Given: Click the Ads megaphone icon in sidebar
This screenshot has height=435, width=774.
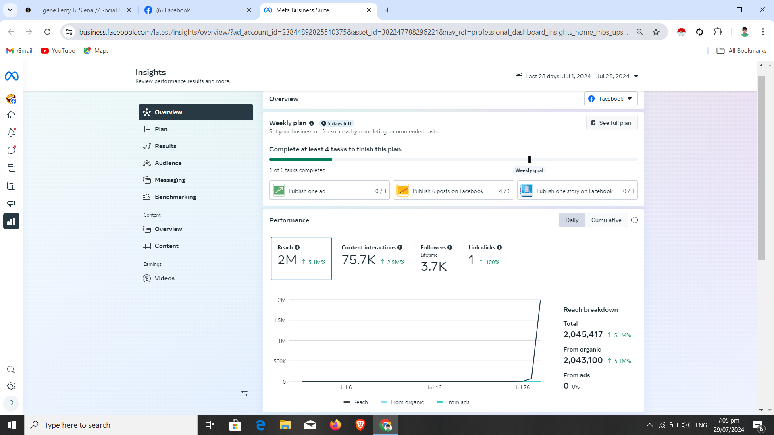Looking at the screenshot, I should click(11, 203).
